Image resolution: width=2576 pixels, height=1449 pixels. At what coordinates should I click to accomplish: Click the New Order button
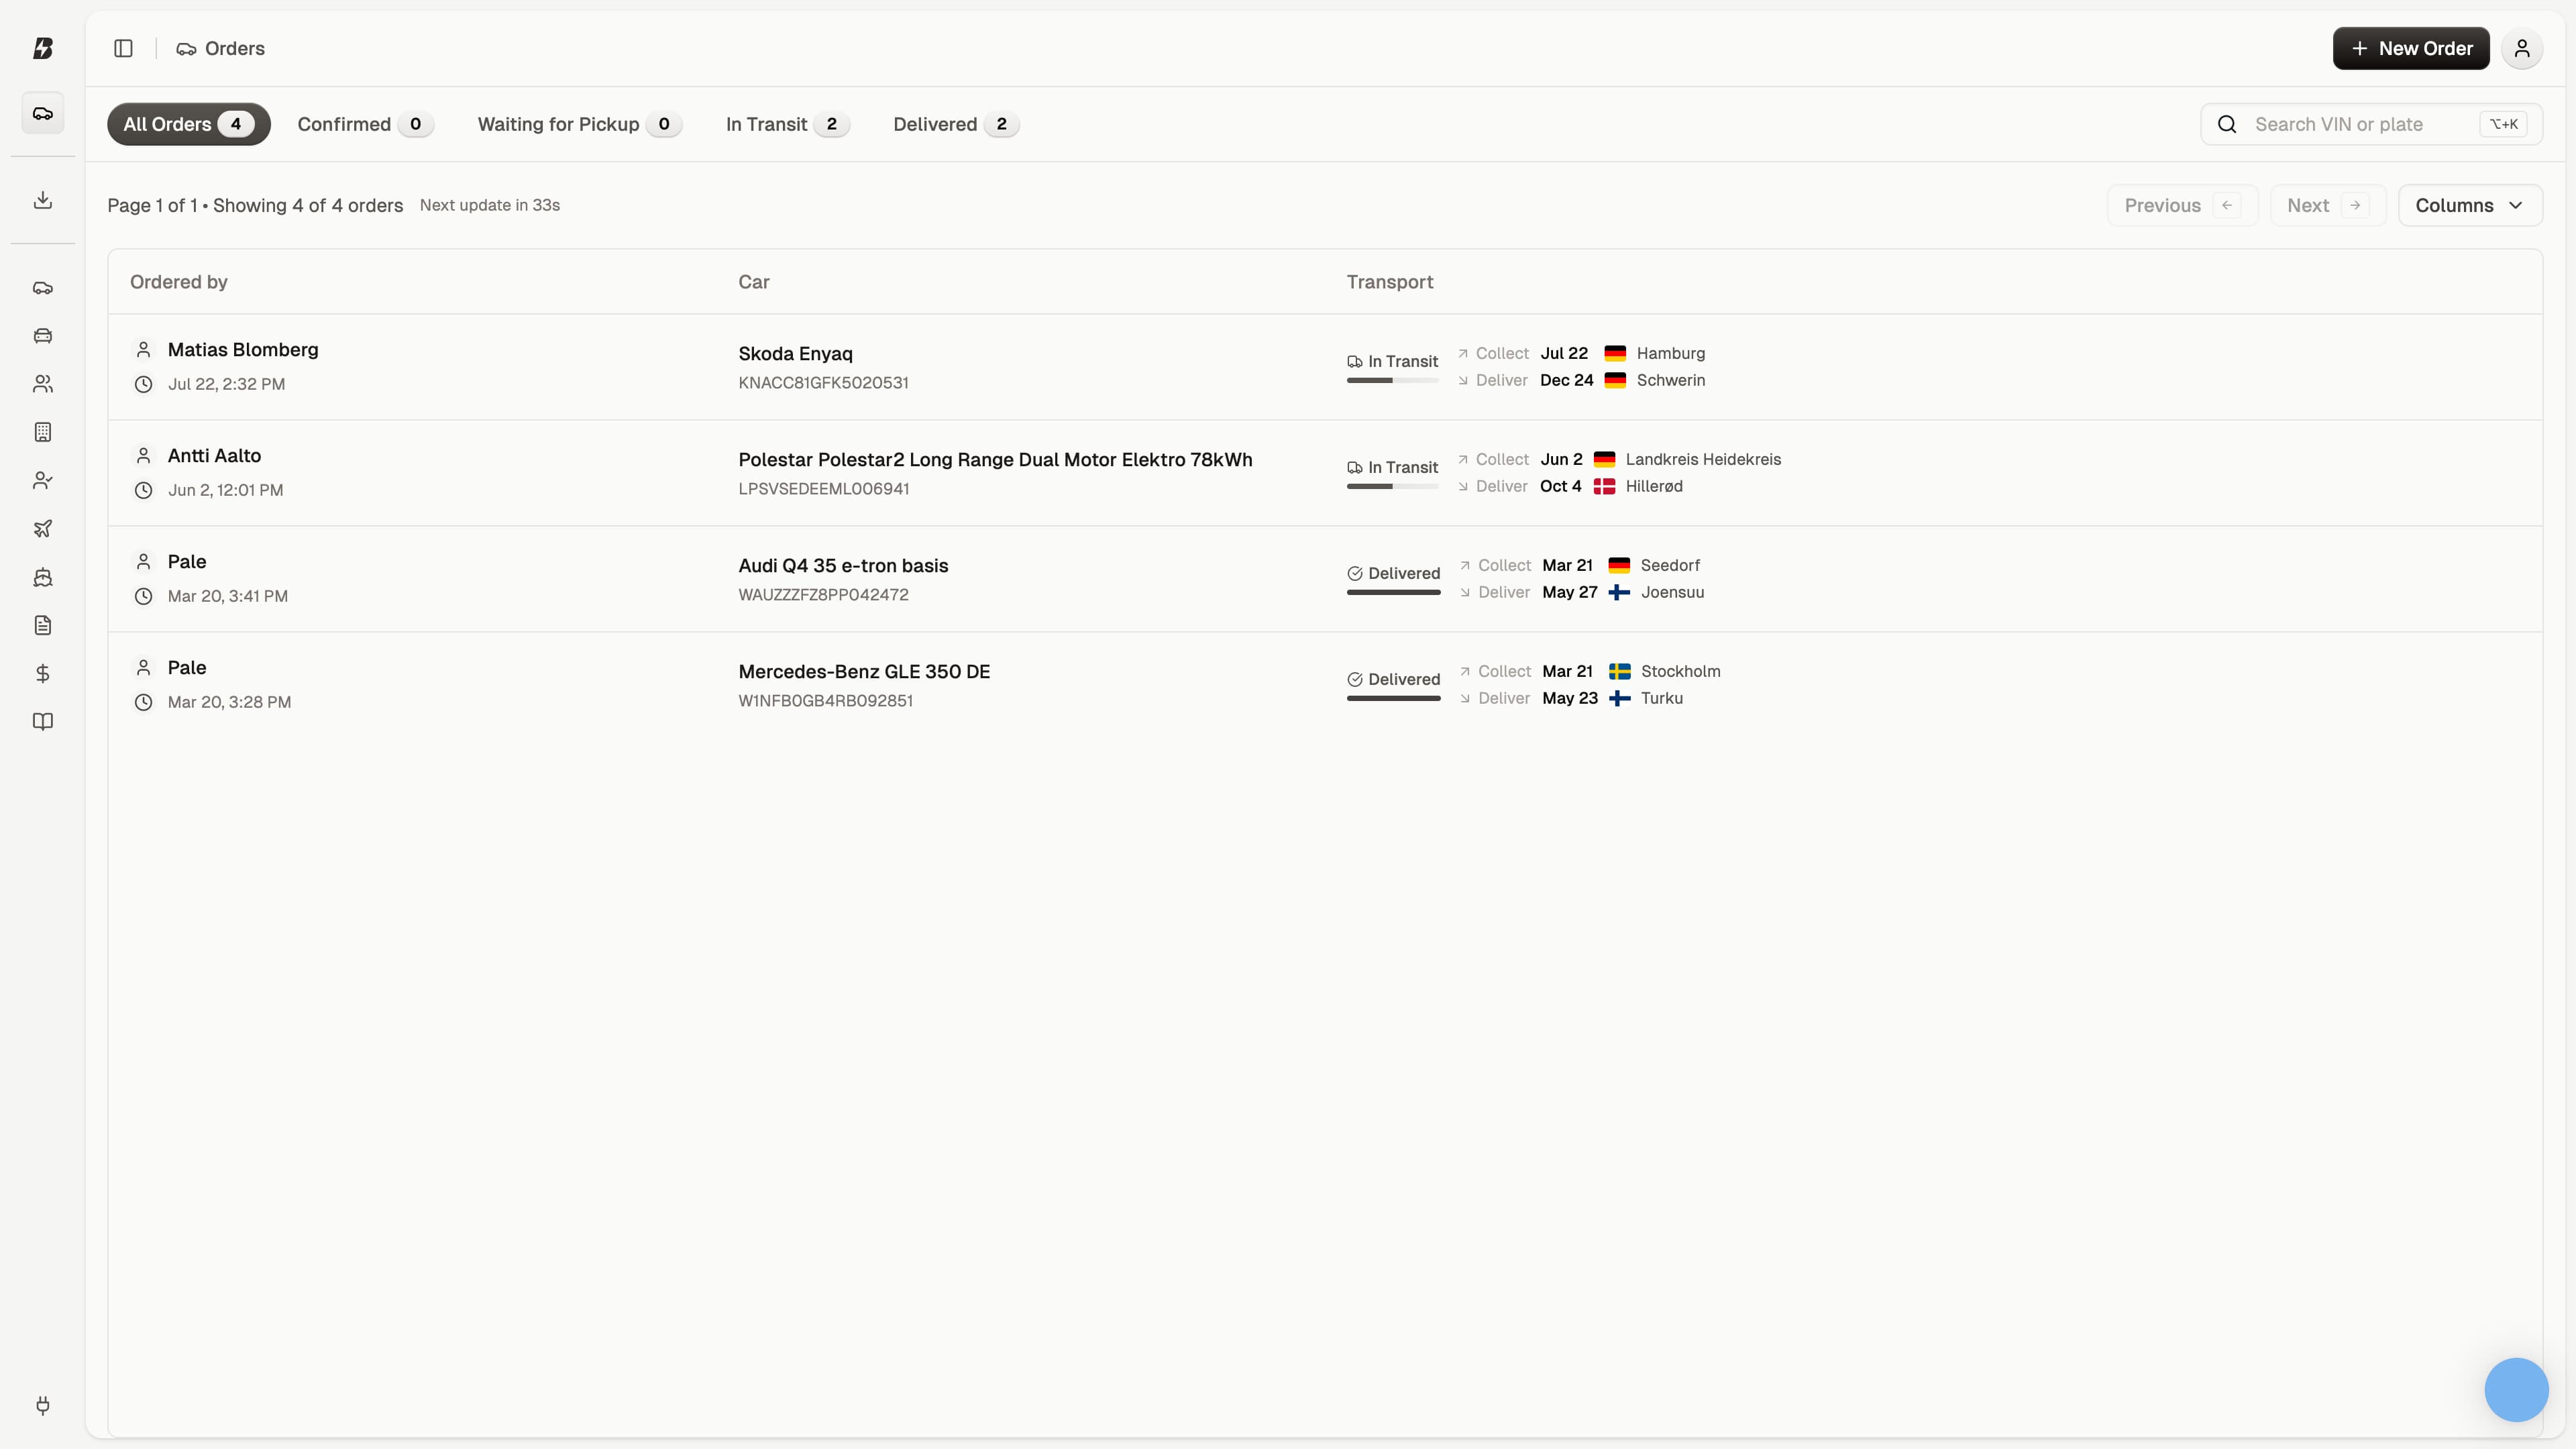(x=2410, y=48)
